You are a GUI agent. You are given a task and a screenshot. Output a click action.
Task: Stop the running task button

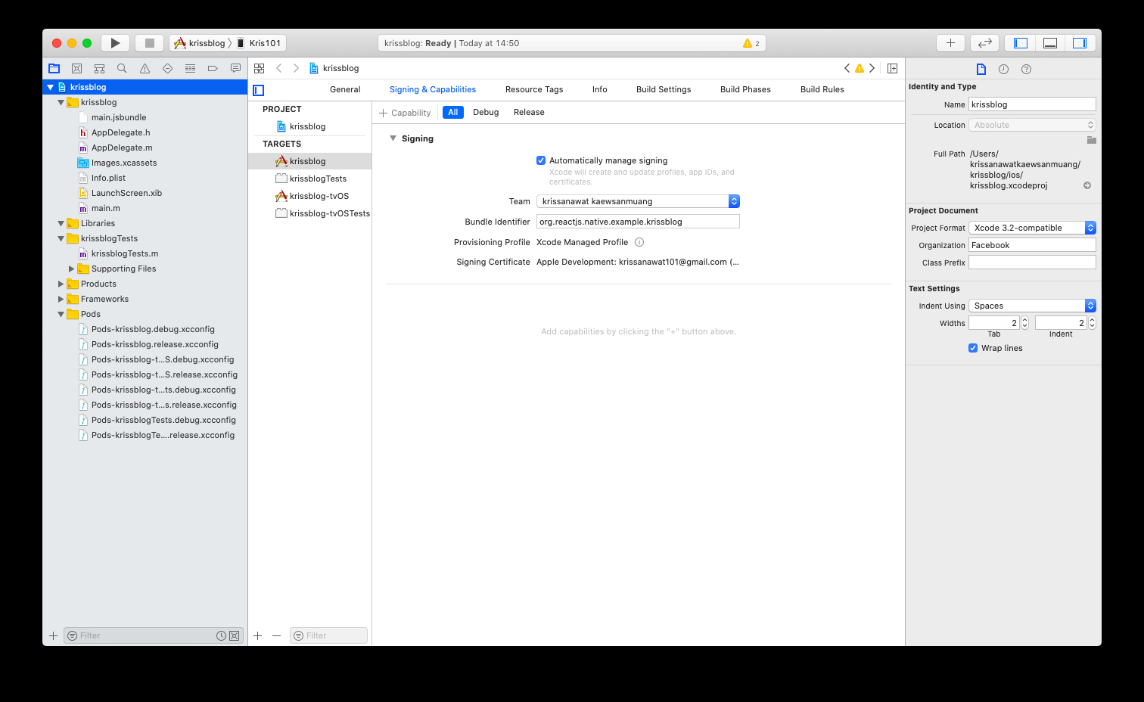tap(150, 43)
